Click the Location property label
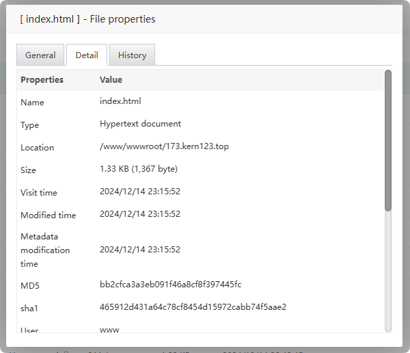The image size is (410, 353). 37,148
